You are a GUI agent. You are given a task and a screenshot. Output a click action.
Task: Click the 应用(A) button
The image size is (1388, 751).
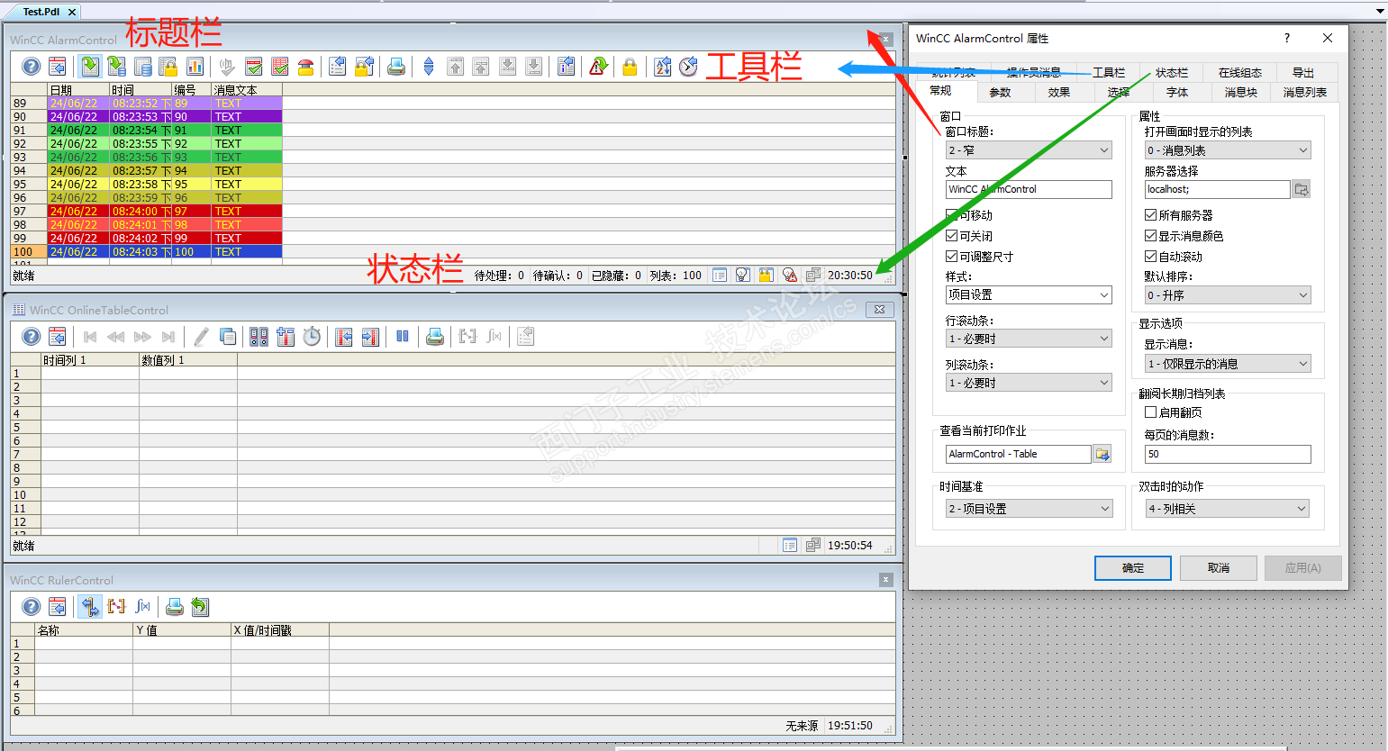[x=1302, y=568]
